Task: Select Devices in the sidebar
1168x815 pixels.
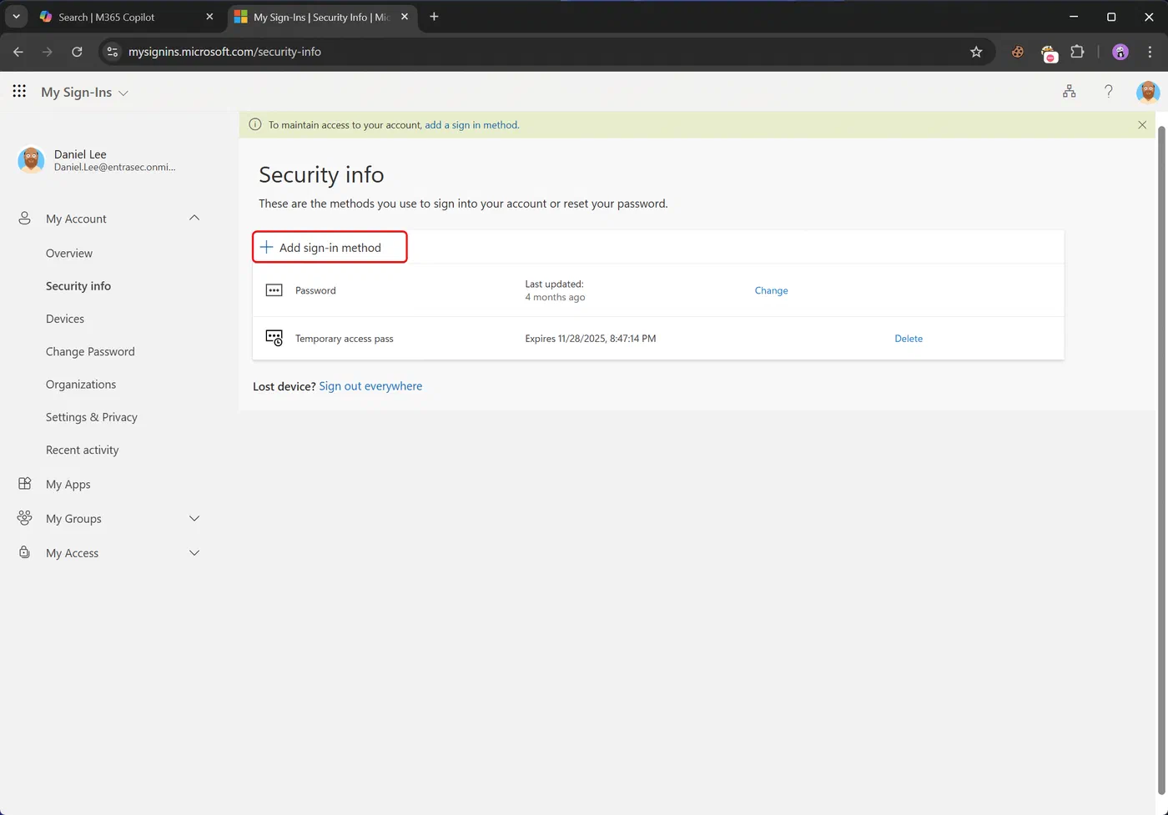Action: pyautogui.click(x=65, y=319)
